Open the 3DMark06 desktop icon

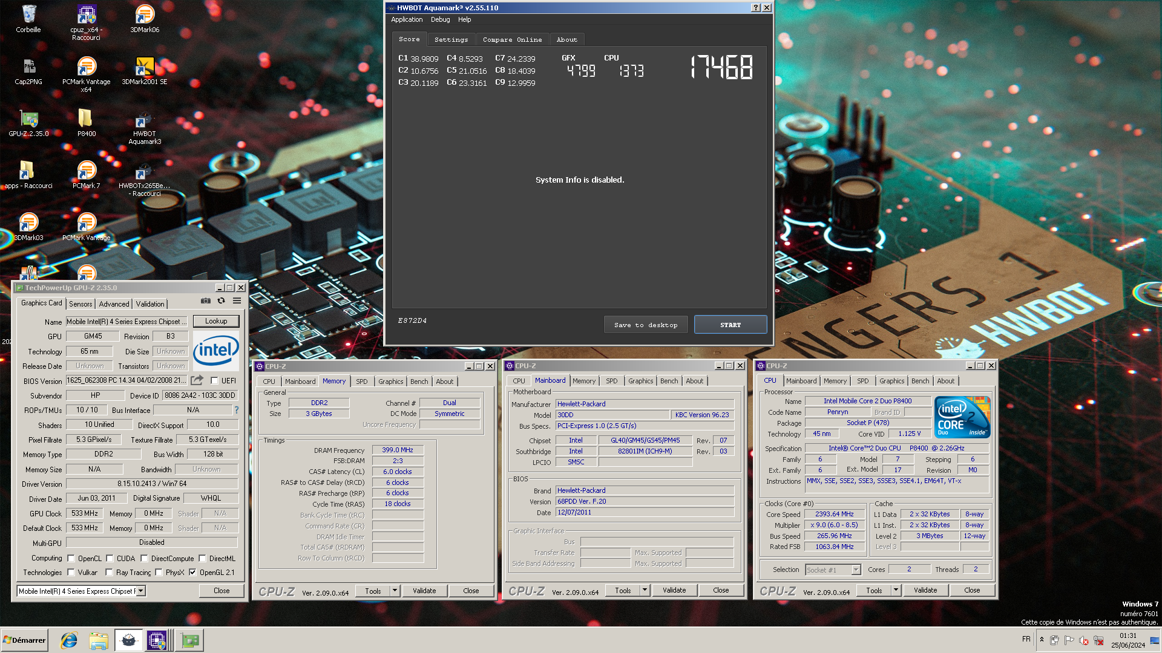coord(145,19)
